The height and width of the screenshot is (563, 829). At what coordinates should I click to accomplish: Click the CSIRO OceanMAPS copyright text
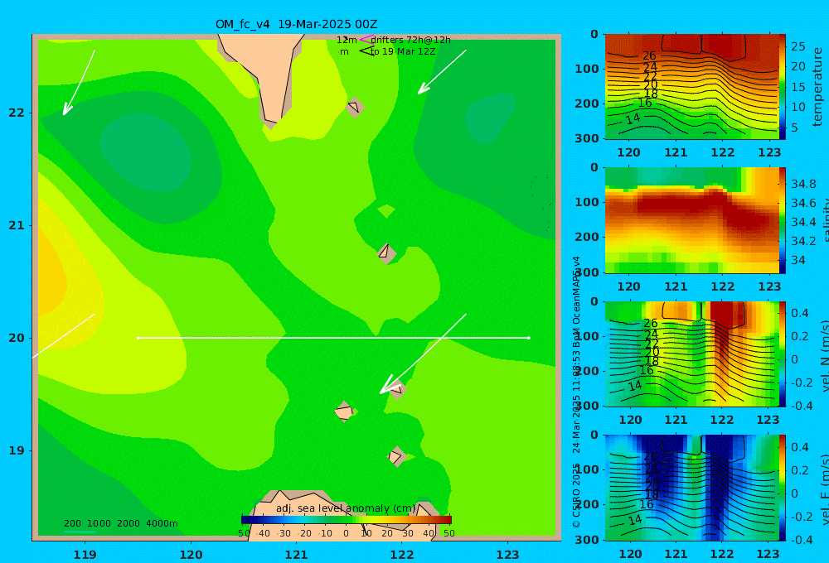click(x=576, y=392)
